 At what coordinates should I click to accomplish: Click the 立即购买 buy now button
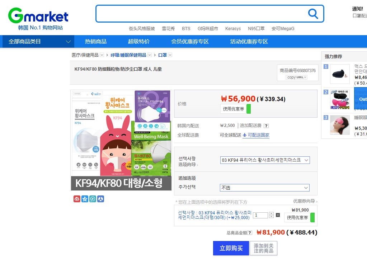point(231,248)
